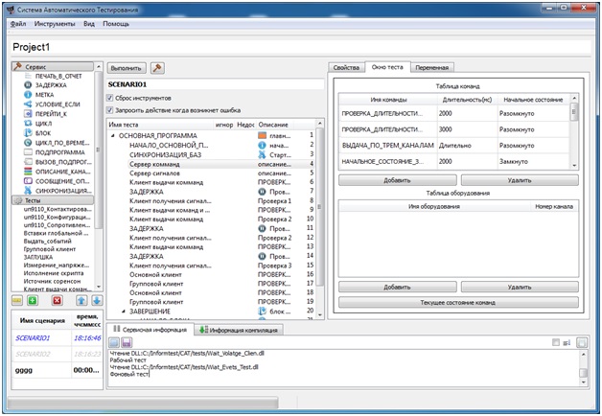Collapse the ЗАВЕРШЕНИЕ tree node
The image size is (602, 416).
coord(124,312)
